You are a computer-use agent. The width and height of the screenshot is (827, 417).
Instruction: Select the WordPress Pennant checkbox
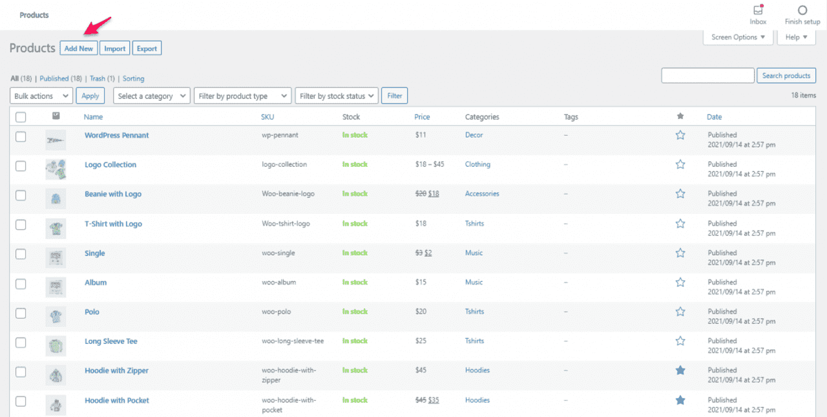tap(21, 136)
